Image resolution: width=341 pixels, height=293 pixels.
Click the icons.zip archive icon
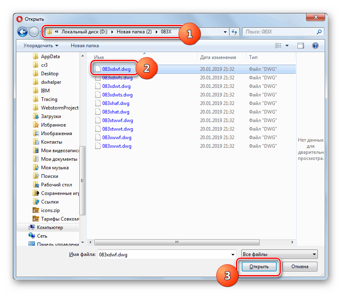[36, 210]
